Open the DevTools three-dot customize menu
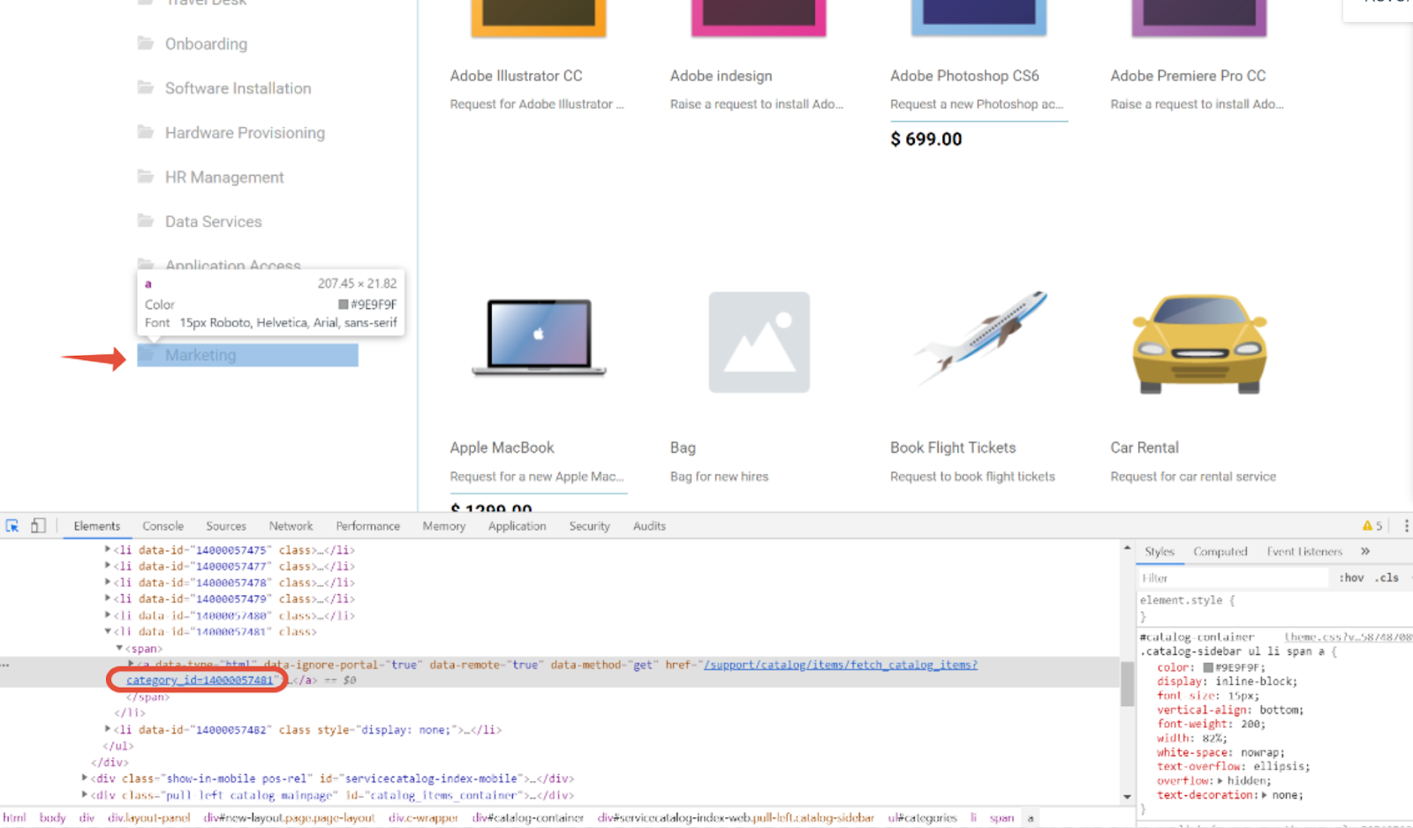The width and height of the screenshot is (1413, 828). [1406, 526]
